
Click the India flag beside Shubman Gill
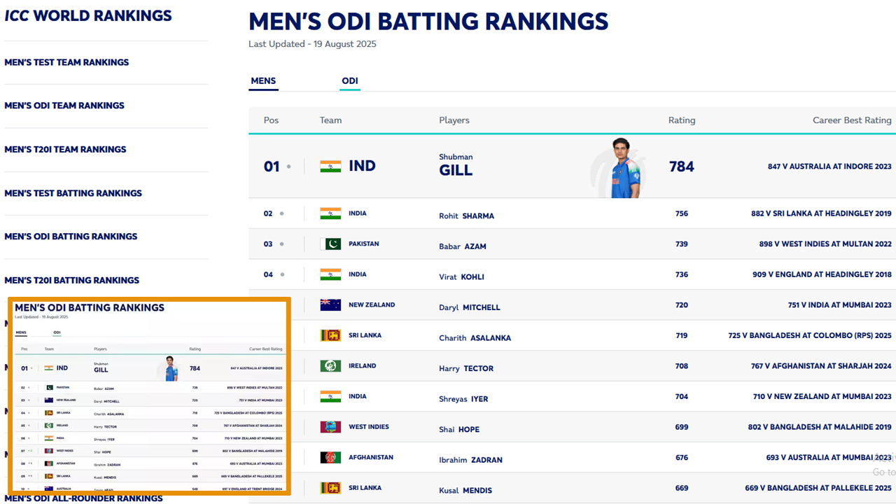pyautogui.click(x=330, y=167)
